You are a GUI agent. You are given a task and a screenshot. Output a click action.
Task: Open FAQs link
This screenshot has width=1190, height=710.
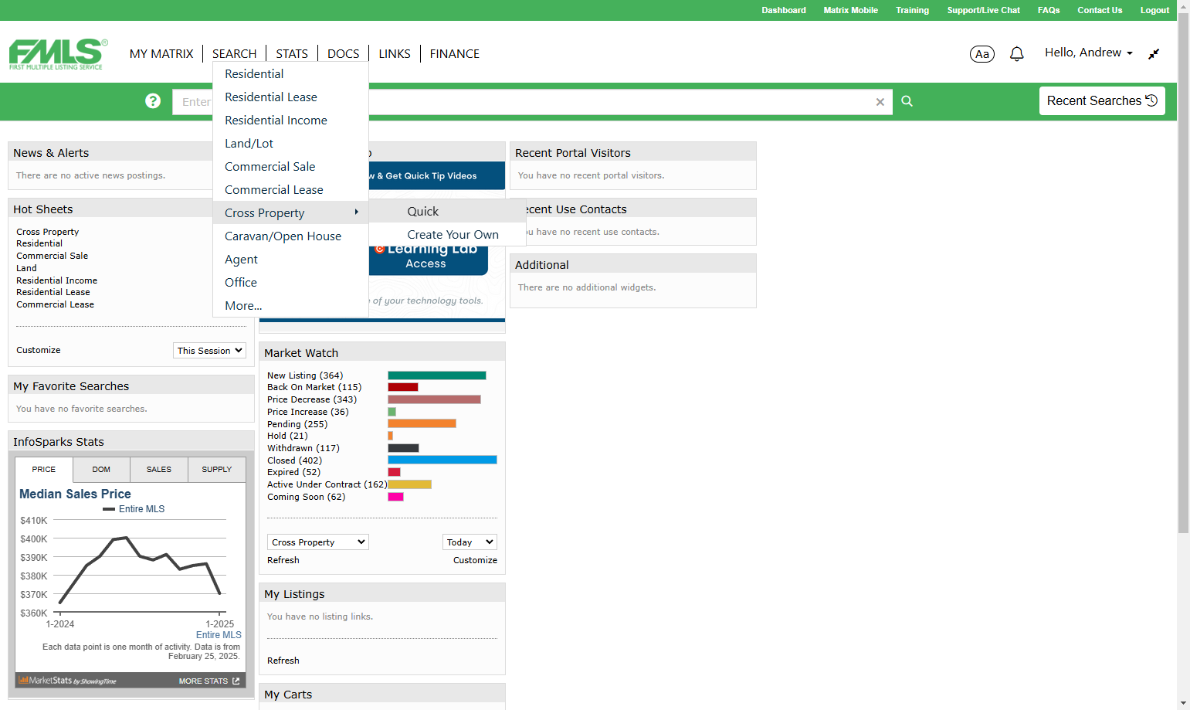coord(1049,10)
